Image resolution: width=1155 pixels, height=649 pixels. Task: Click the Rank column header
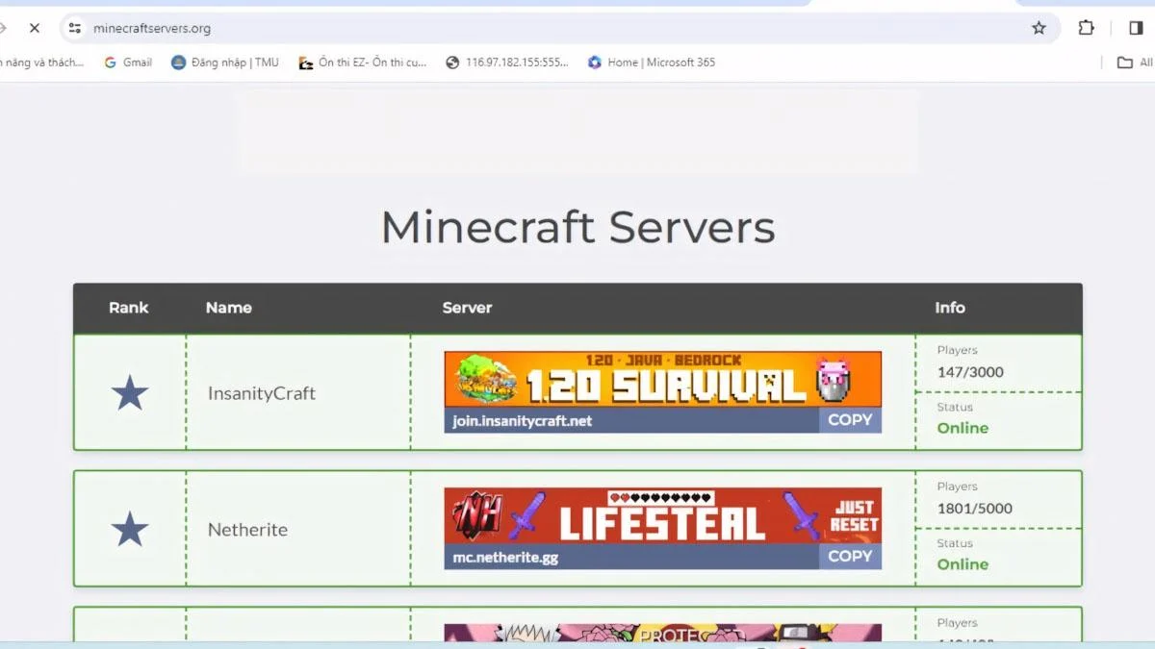(128, 308)
